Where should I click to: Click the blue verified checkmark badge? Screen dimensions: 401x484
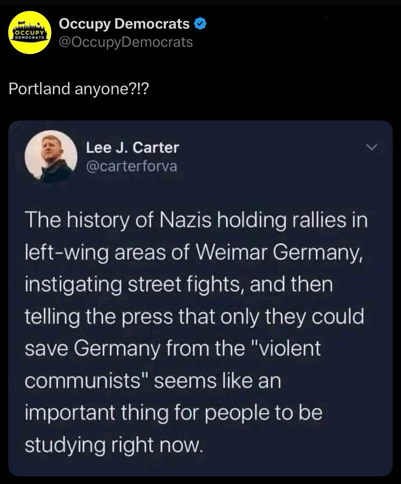(201, 24)
